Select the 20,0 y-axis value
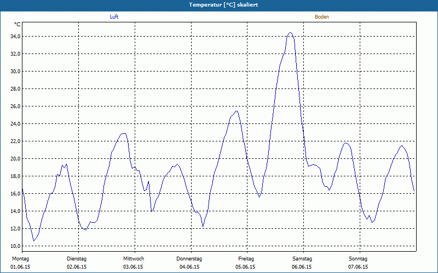The height and width of the screenshot is (273, 438). point(15,159)
